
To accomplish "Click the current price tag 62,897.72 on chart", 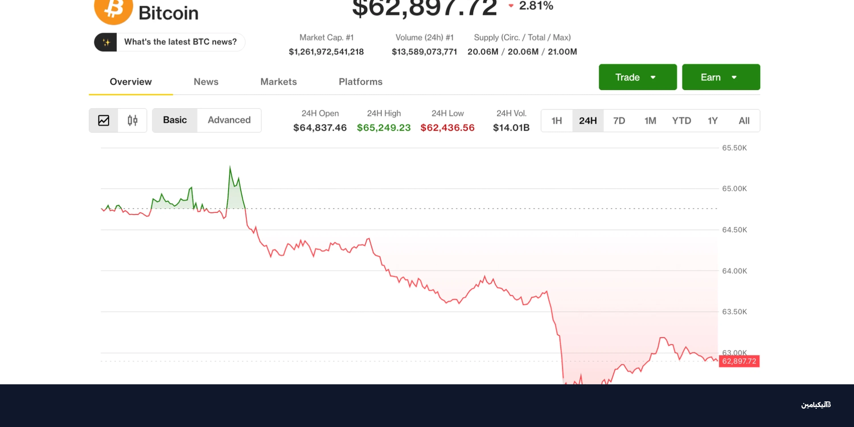I will coord(739,361).
